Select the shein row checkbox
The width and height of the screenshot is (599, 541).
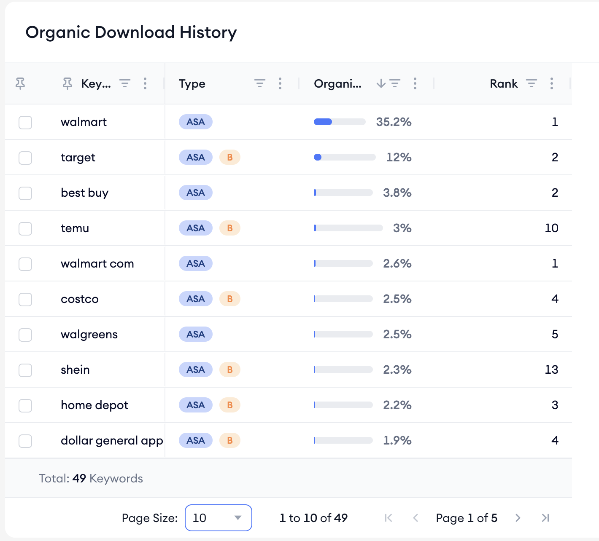(25, 370)
